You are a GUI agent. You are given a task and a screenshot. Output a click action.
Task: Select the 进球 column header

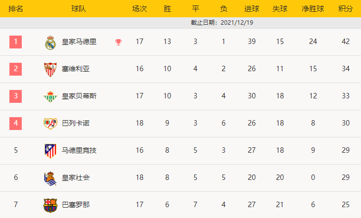[252, 9]
